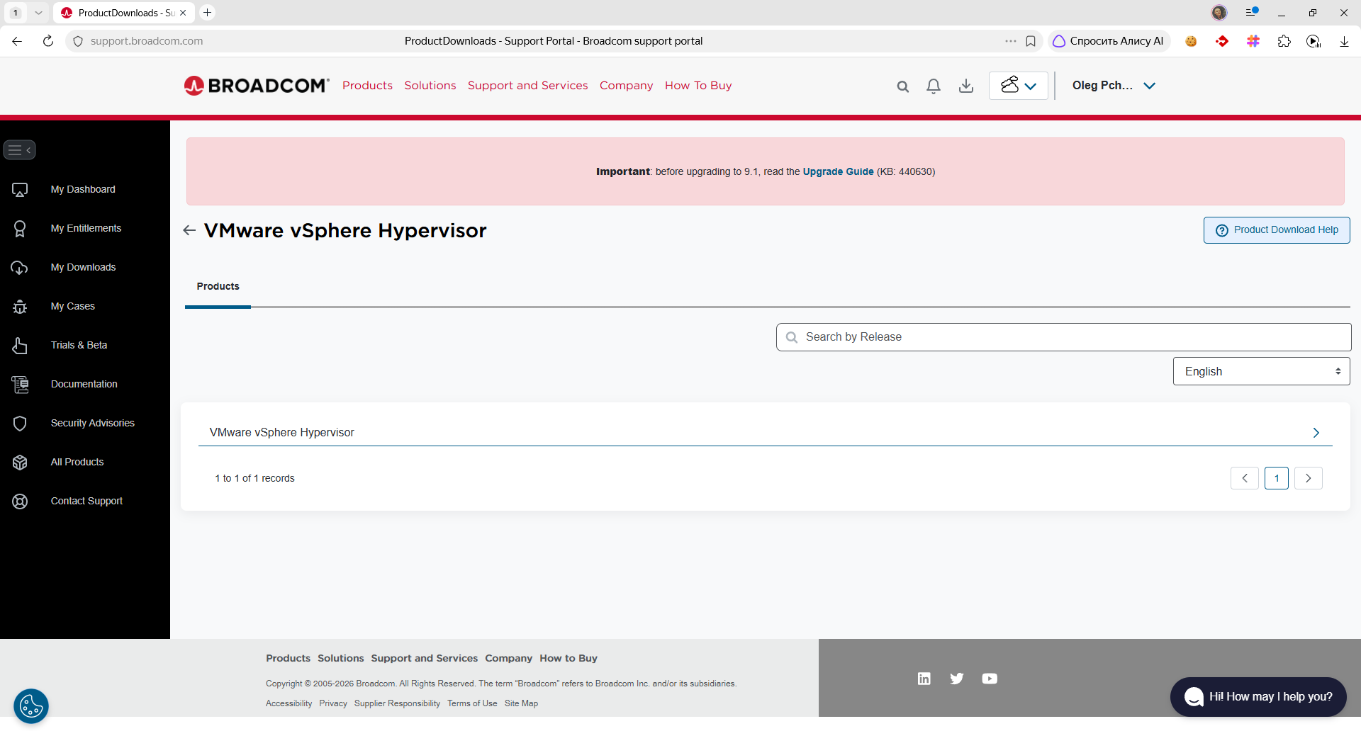Open the Privacy footer link

tap(333, 703)
